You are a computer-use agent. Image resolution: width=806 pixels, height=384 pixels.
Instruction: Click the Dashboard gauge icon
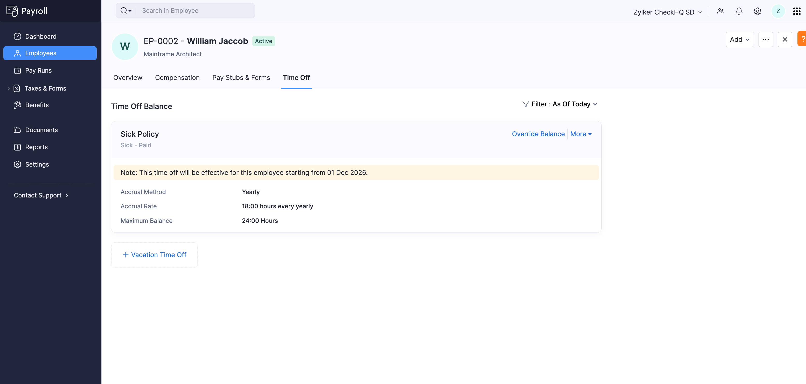coord(17,36)
